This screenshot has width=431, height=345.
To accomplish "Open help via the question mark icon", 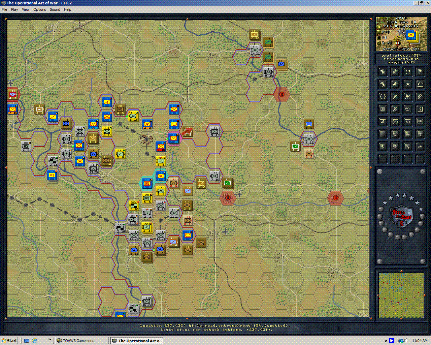I will 420,109.
